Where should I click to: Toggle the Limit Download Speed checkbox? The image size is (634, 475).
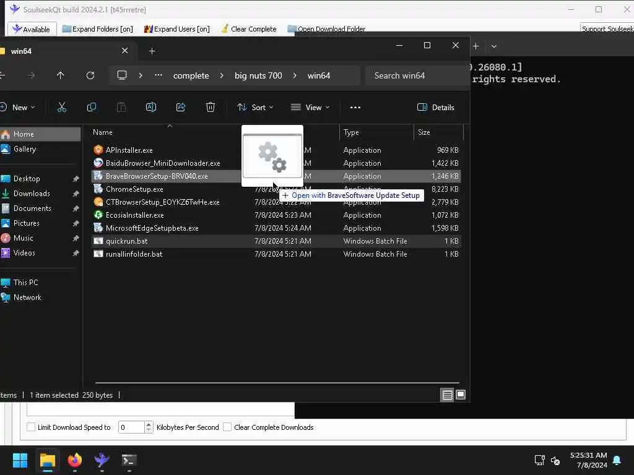coord(31,427)
